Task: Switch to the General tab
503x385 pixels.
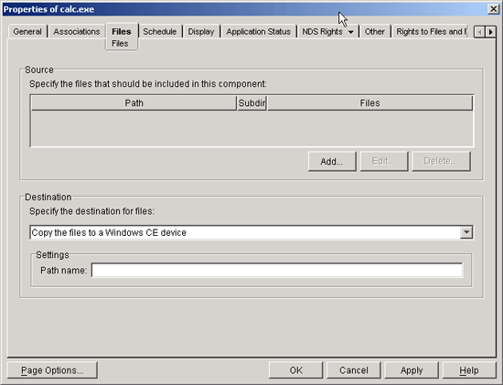Action: [x=27, y=31]
